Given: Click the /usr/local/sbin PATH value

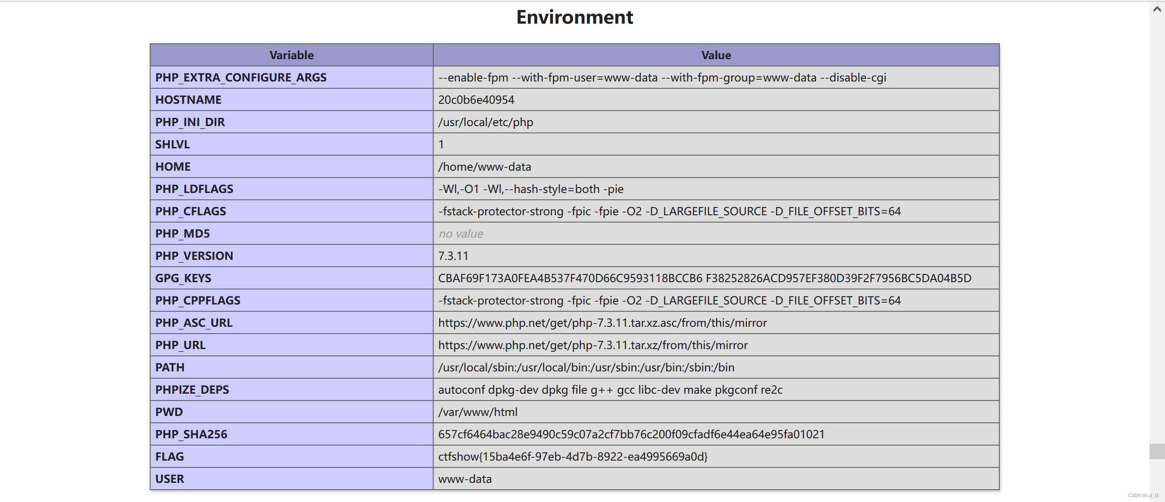Looking at the screenshot, I should (x=586, y=367).
